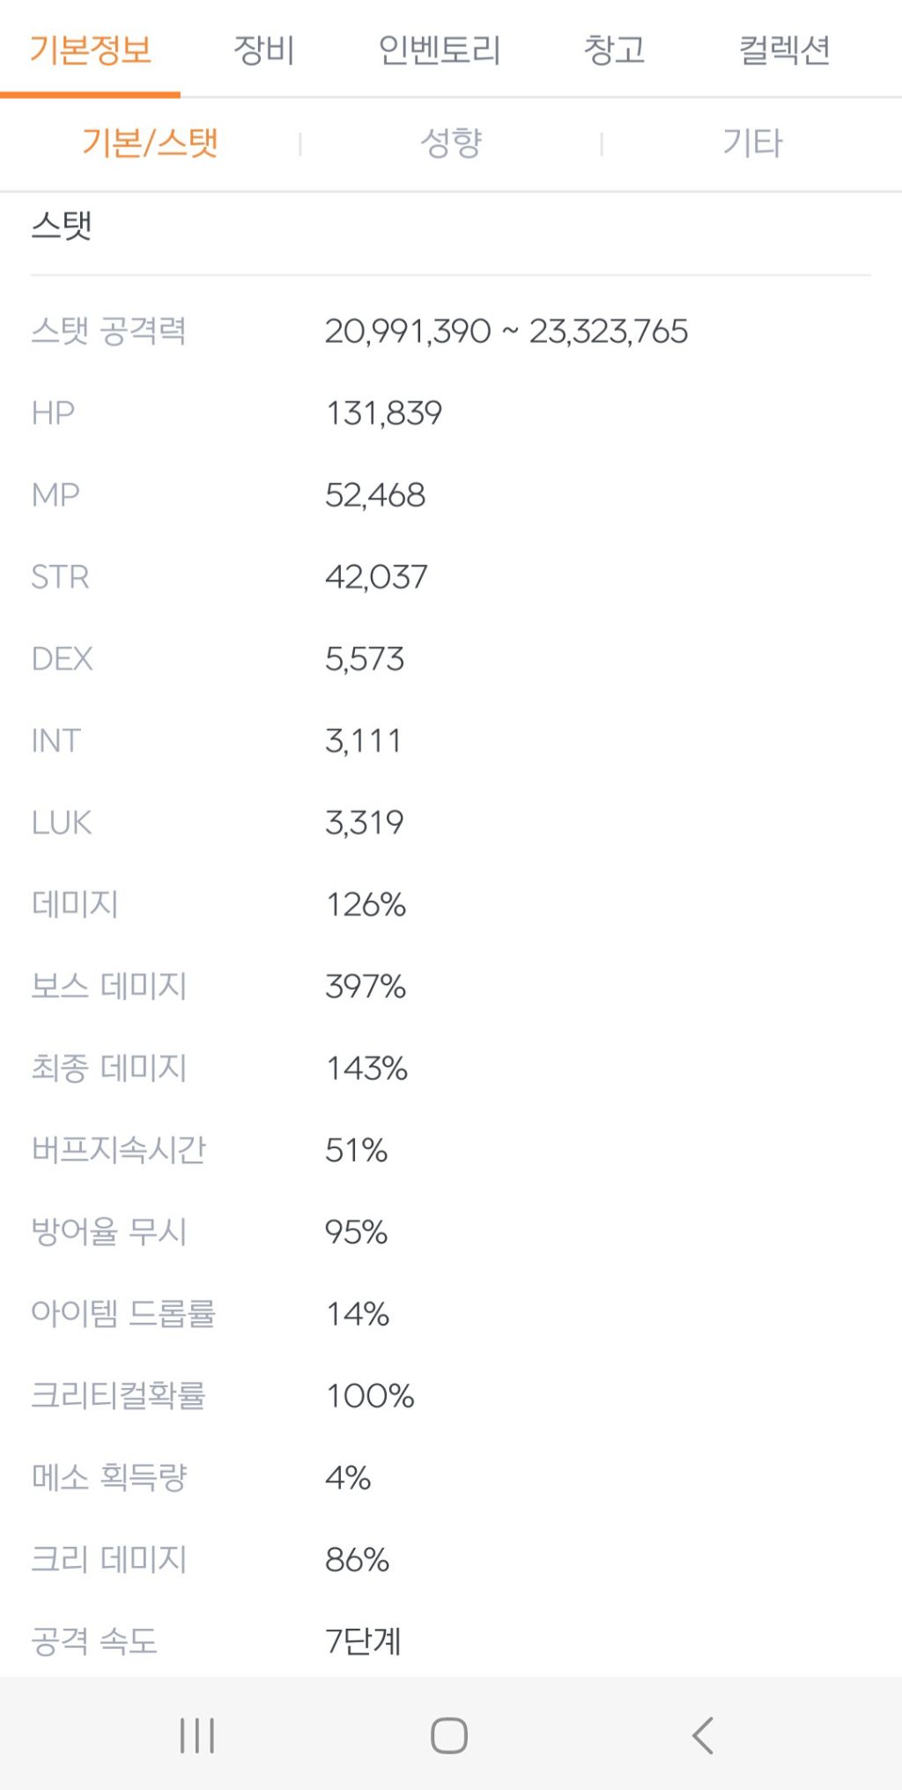Switch to the 장비 tab

point(263,49)
